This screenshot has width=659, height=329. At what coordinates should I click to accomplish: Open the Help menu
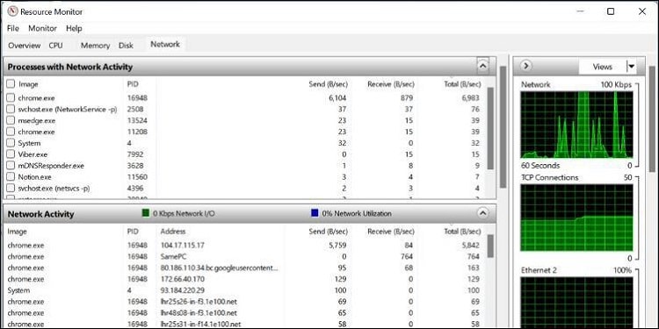click(x=74, y=29)
